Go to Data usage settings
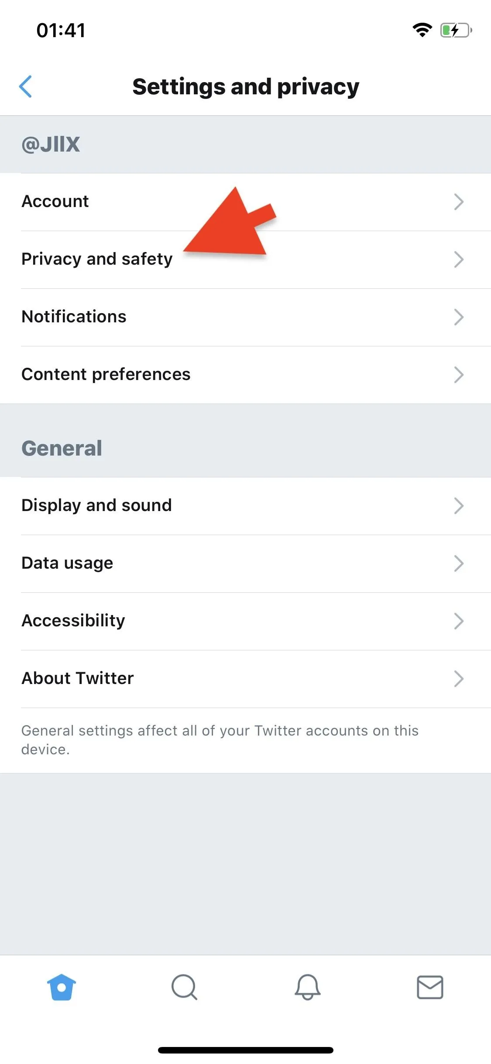Screen dimensions: 491x1064 tap(245, 563)
